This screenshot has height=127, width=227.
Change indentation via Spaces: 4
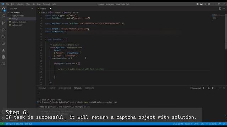click(188, 124)
